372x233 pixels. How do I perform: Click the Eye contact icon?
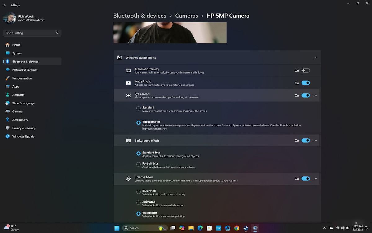(128, 95)
